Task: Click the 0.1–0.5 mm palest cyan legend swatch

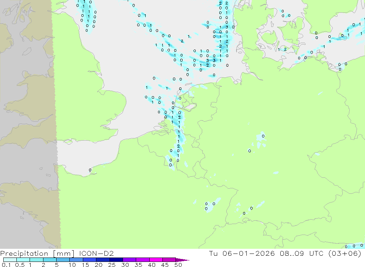Action: pyautogui.click(x=10, y=260)
